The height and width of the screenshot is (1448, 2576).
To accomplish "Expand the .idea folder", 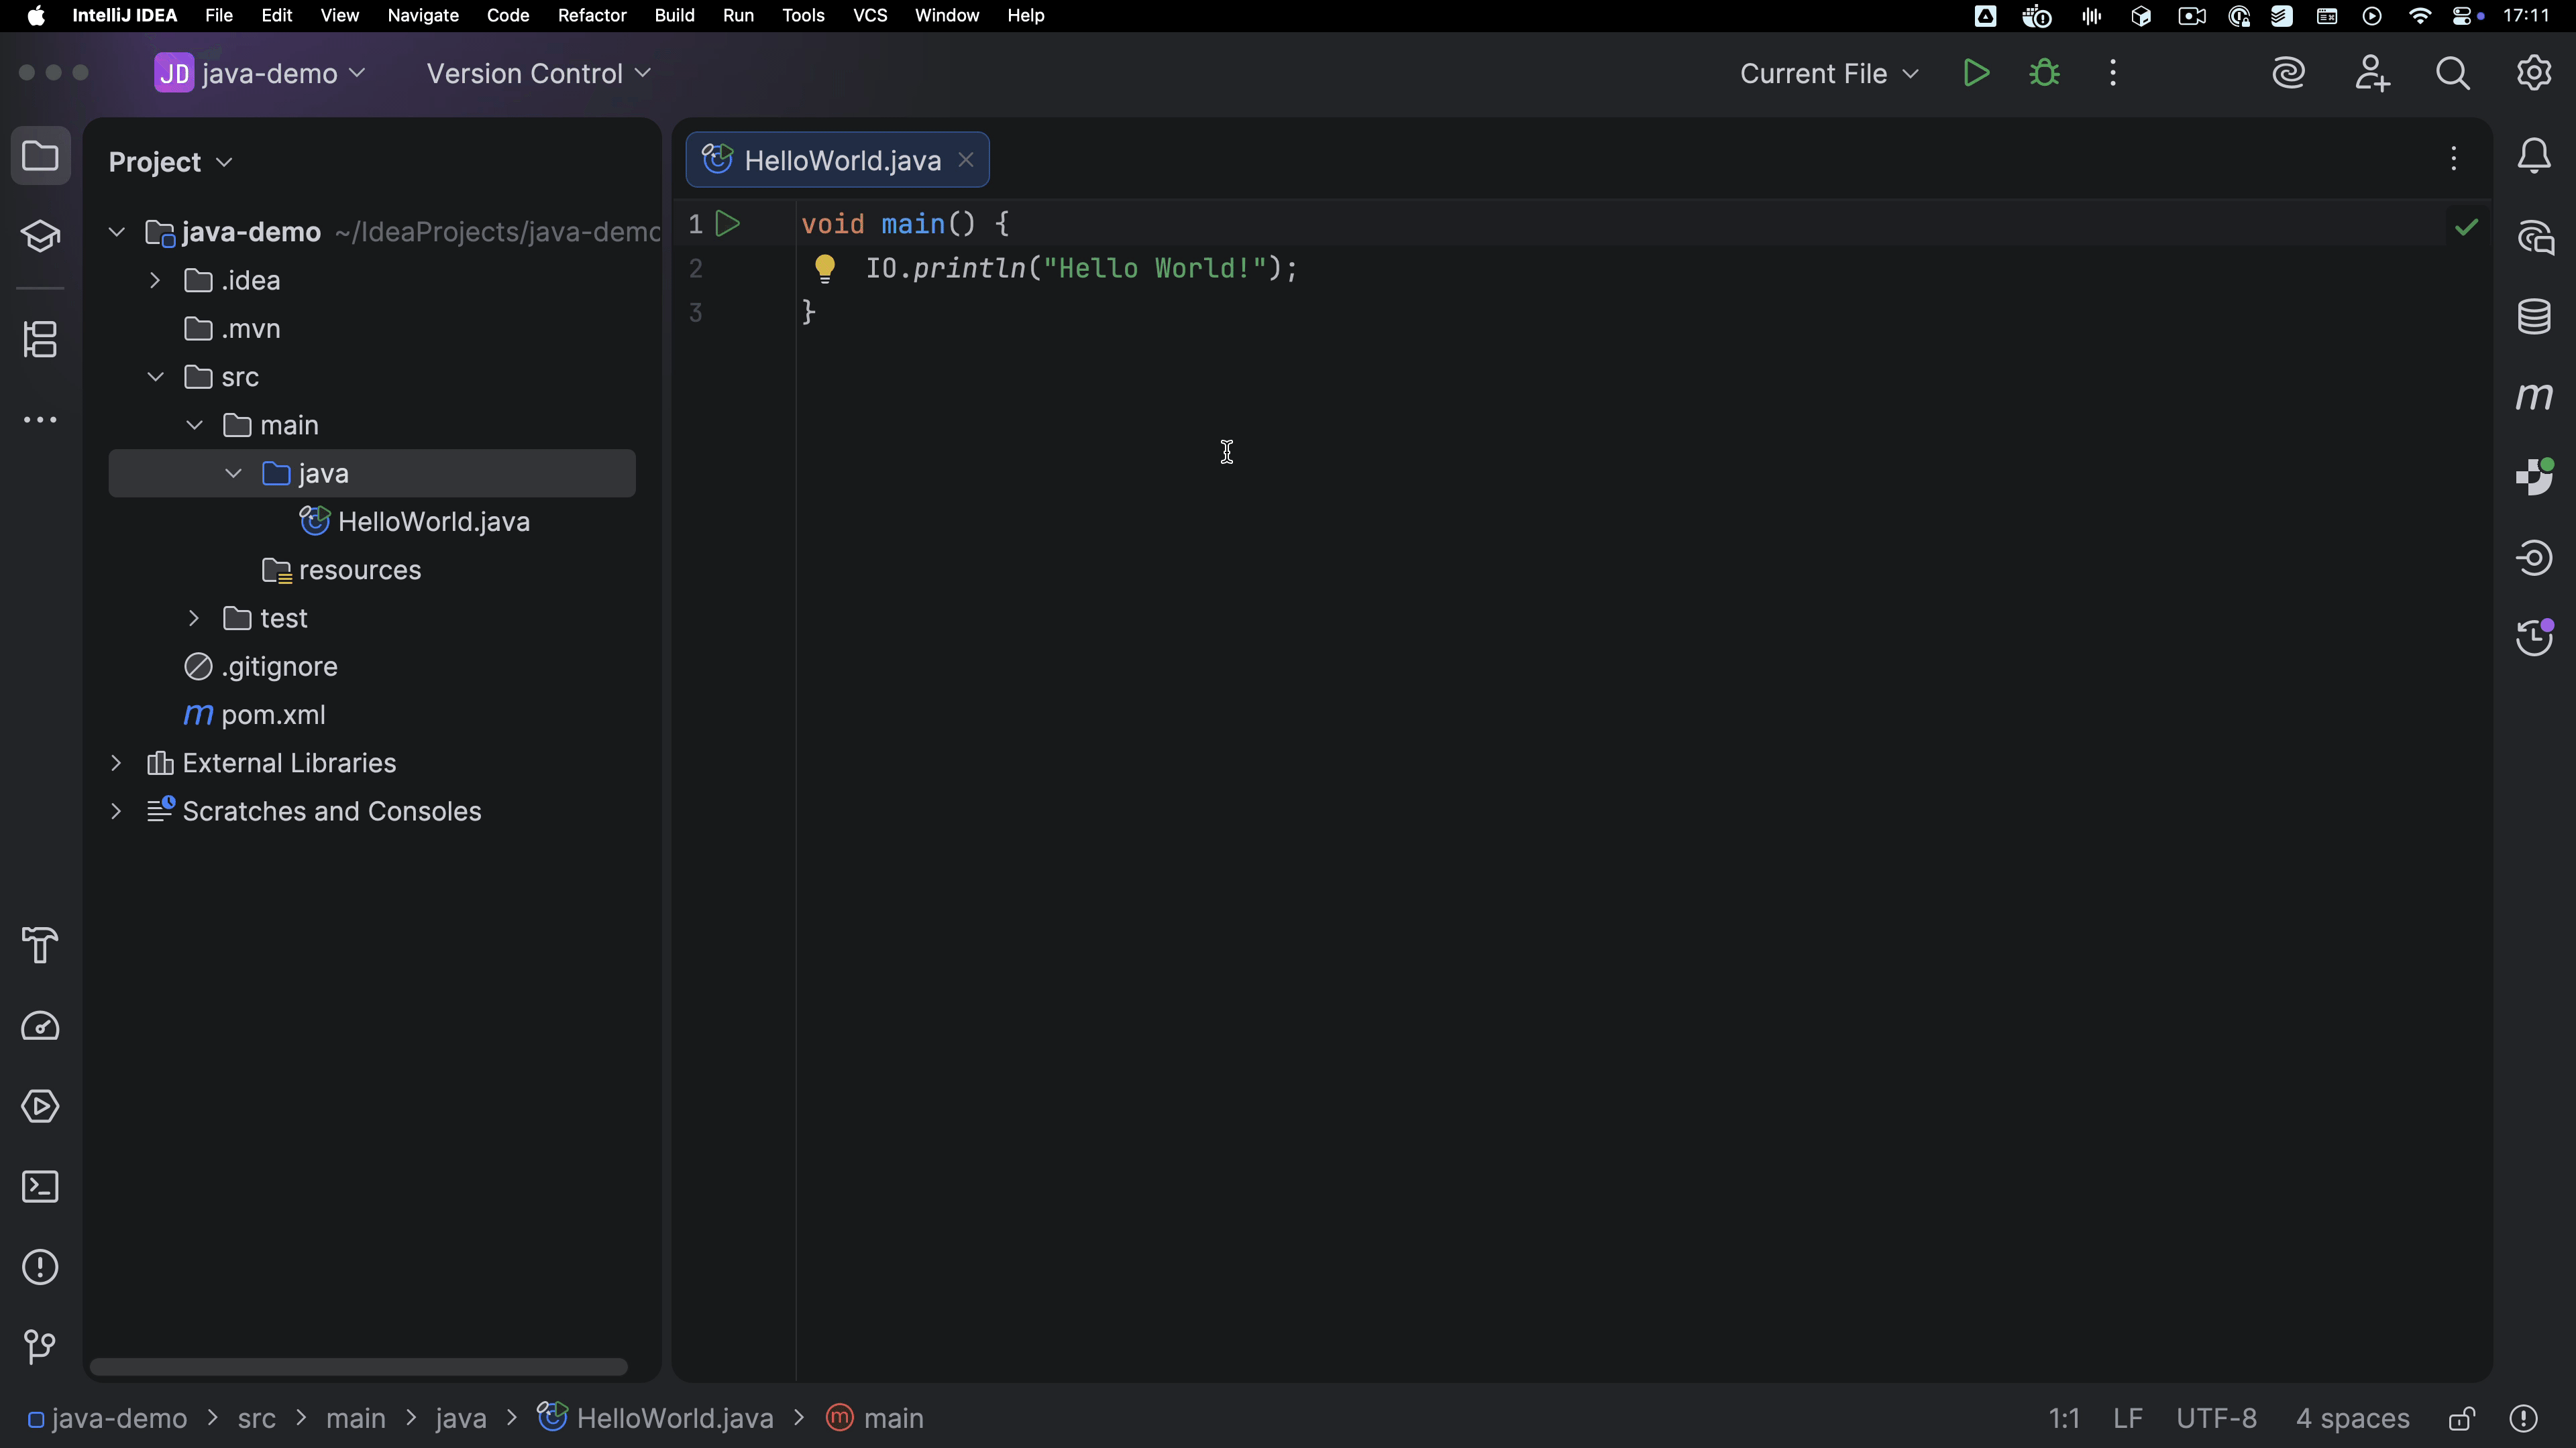I will [x=155, y=281].
